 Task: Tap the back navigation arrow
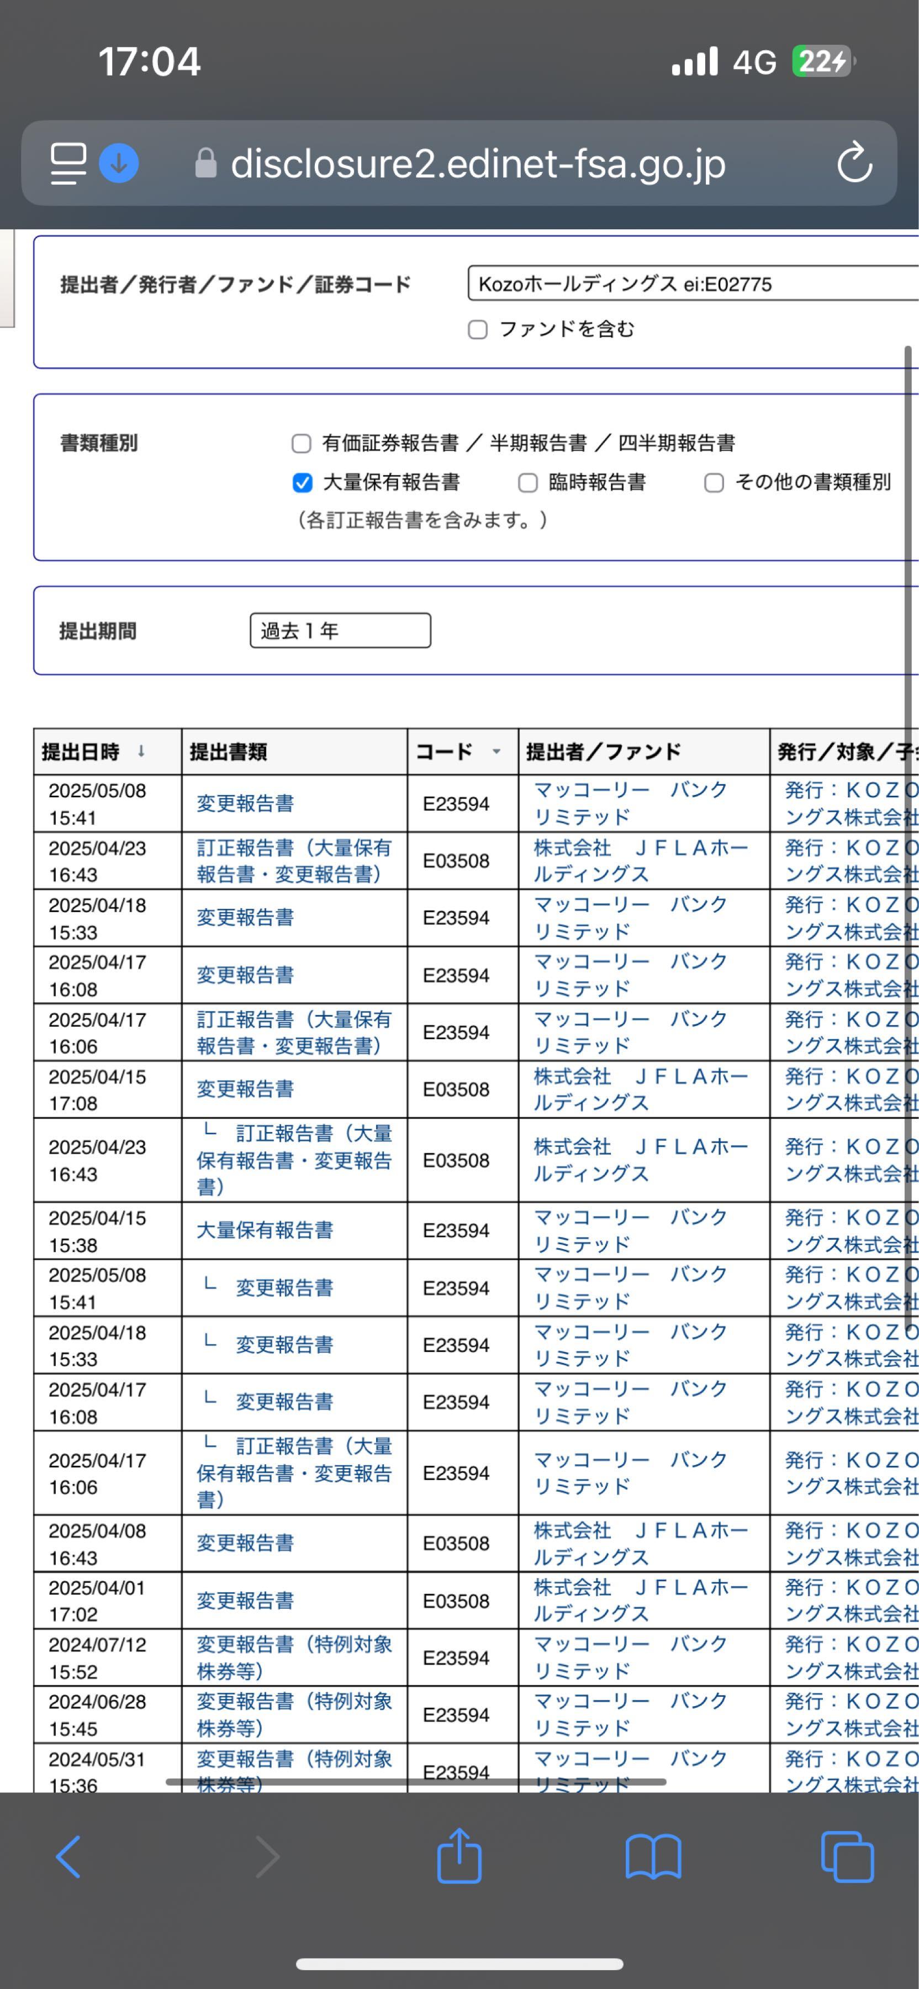click(68, 1858)
